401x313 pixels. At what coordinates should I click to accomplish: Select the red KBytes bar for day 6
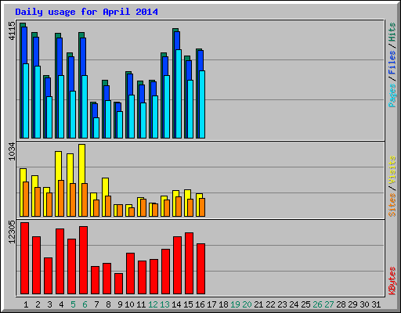tap(83, 261)
